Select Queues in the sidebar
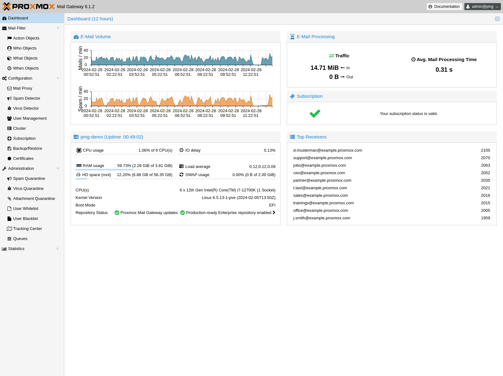This screenshot has width=503, height=376. 20,239
